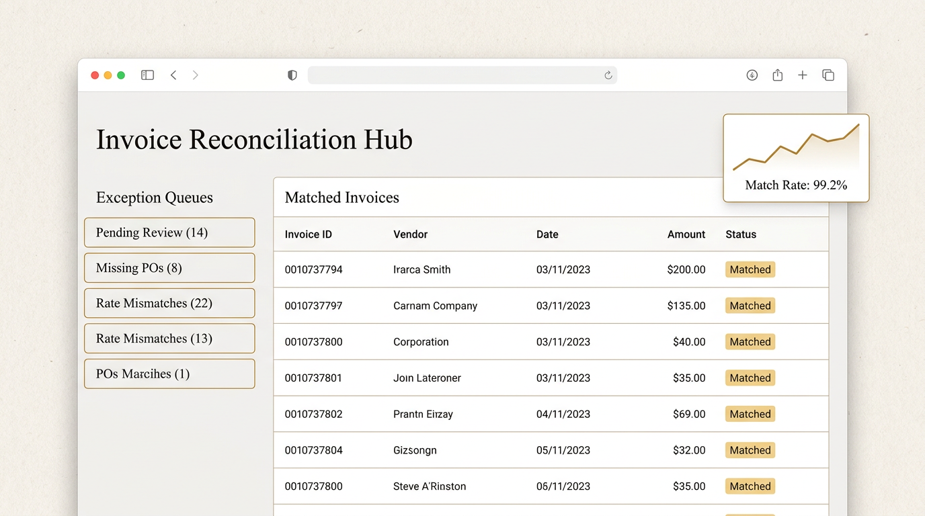Open the Rate Mismatches (13) queue
The width and height of the screenshot is (925, 516).
pyautogui.click(x=169, y=339)
